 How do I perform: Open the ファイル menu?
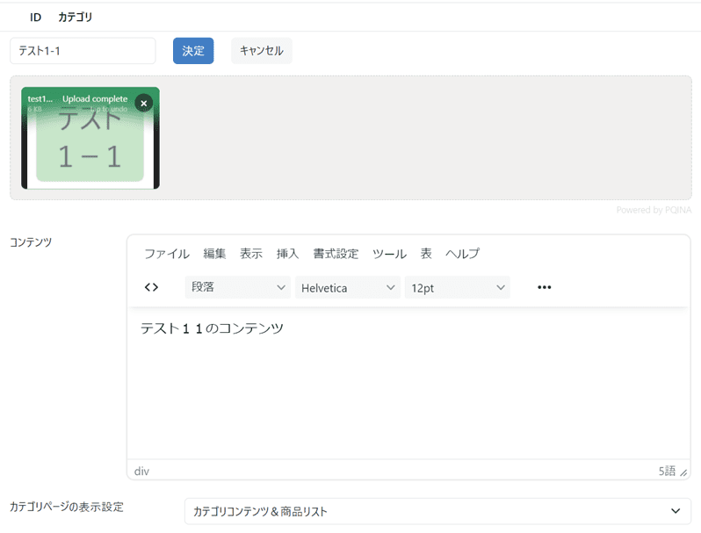(167, 254)
